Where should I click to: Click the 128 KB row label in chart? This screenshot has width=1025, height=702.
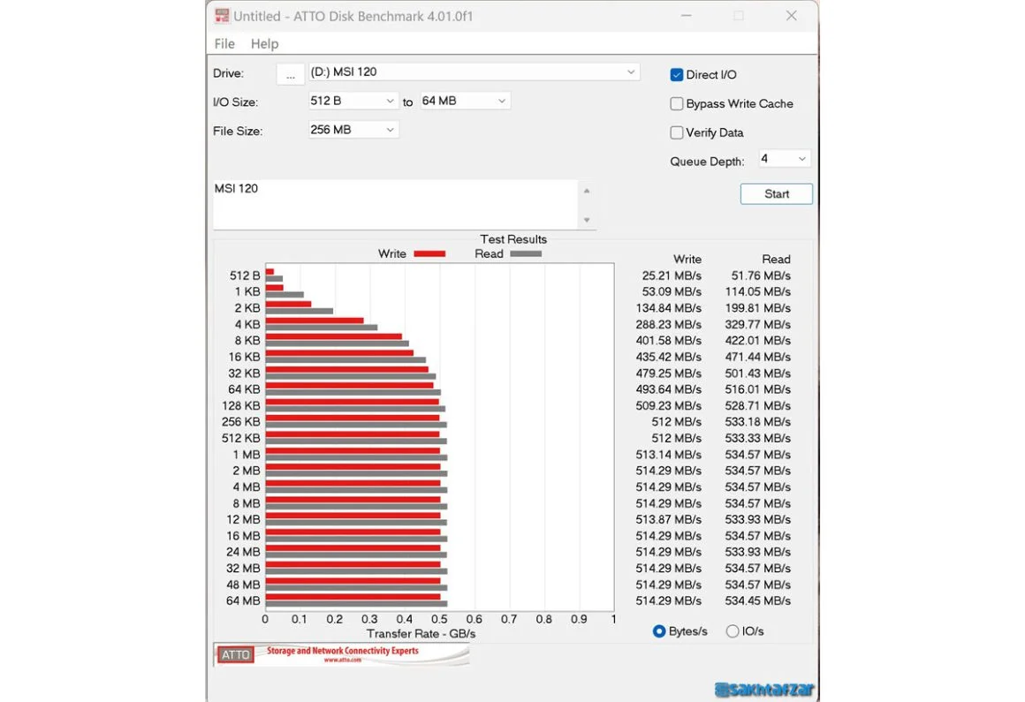click(240, 405)
